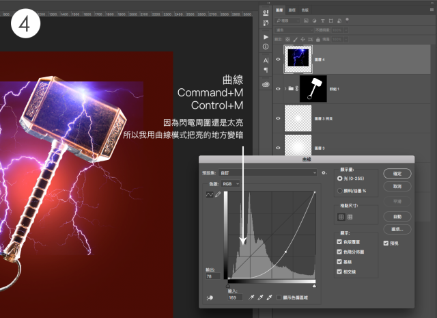Image resolution: width=437 pixels, height=318 pixels.
Task: Select the pencil draw-curve tool
Action: 218,195
